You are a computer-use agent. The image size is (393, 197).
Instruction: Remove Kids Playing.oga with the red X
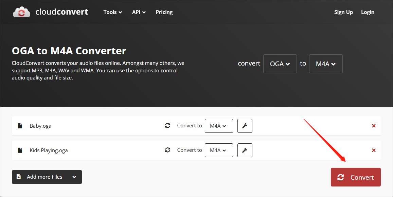click(373, 150)
